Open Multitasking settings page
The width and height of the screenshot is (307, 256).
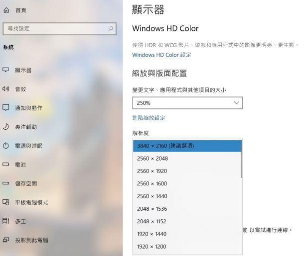click(20, 221)
